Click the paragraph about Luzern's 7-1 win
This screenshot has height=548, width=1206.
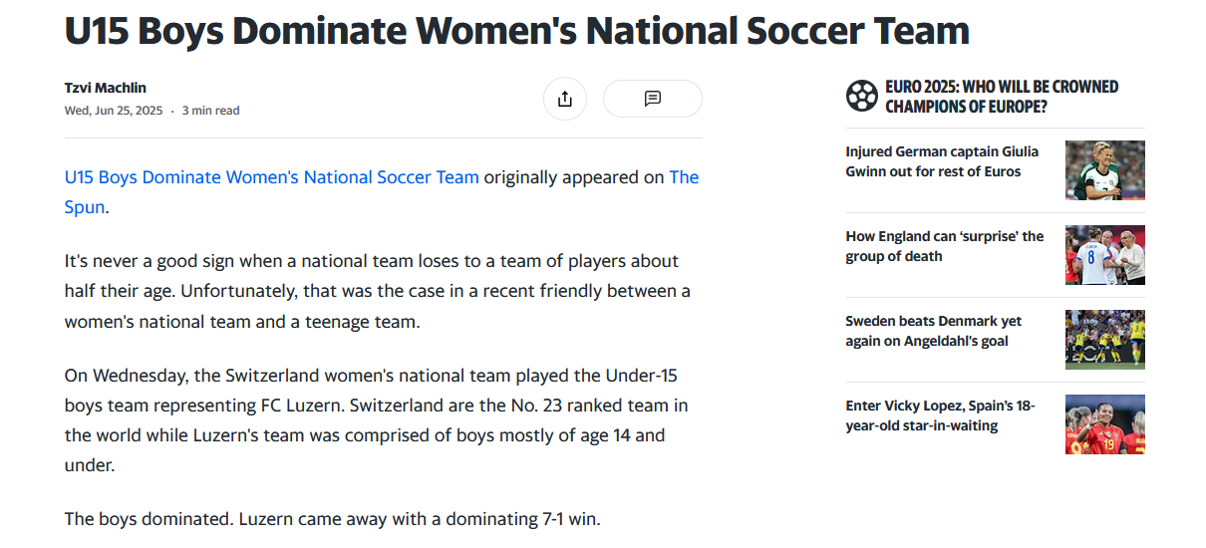click(333, 519)
